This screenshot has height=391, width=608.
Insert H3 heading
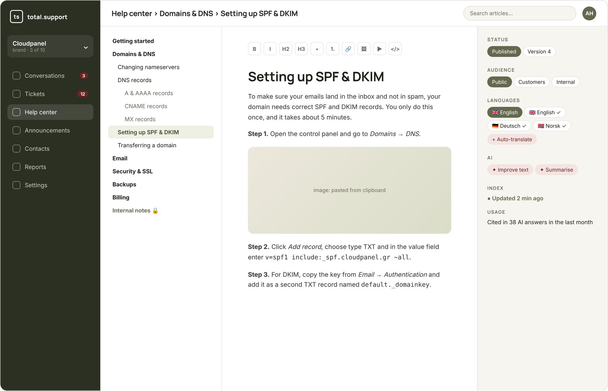click(x=301, y=49)
